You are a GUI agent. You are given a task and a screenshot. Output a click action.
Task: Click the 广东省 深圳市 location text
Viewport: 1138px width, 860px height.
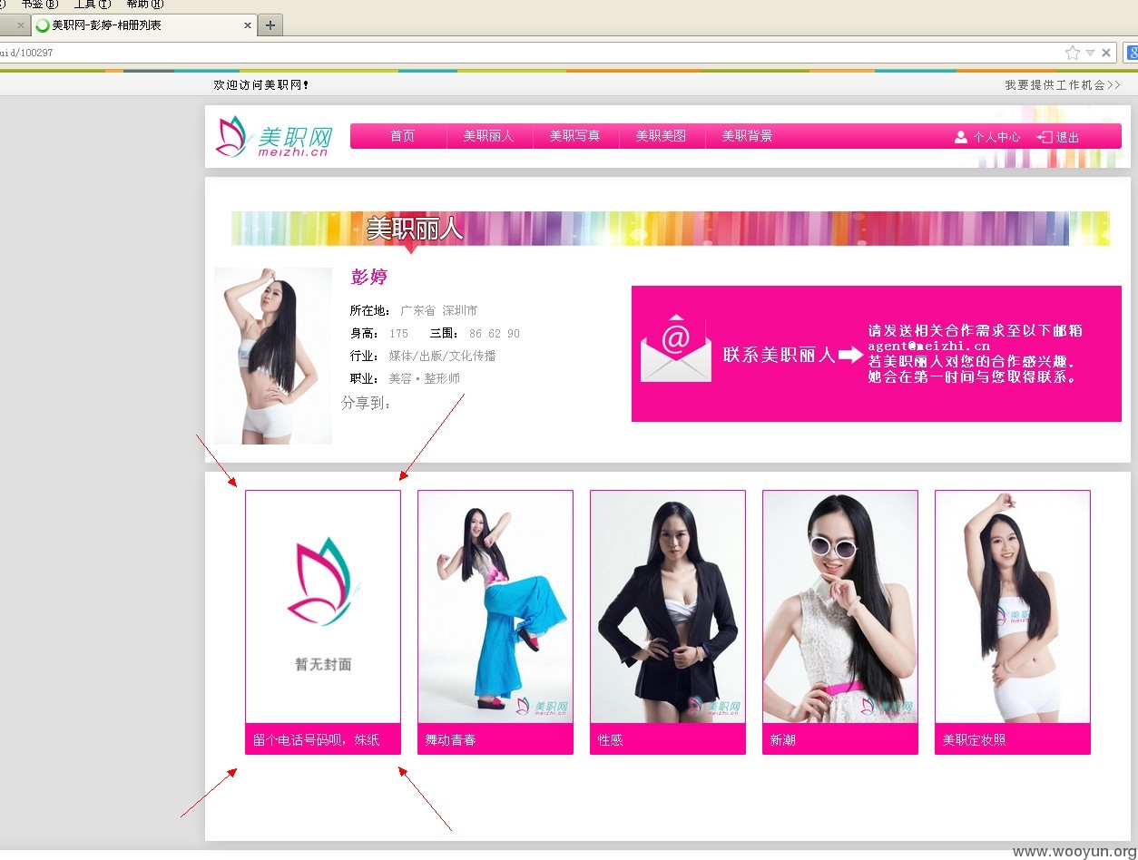pyautogui.click(x=439, y=310)
